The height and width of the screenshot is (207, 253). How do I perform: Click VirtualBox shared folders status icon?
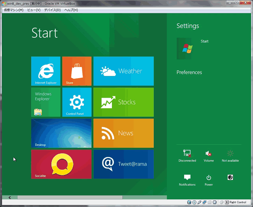(210, 202)
